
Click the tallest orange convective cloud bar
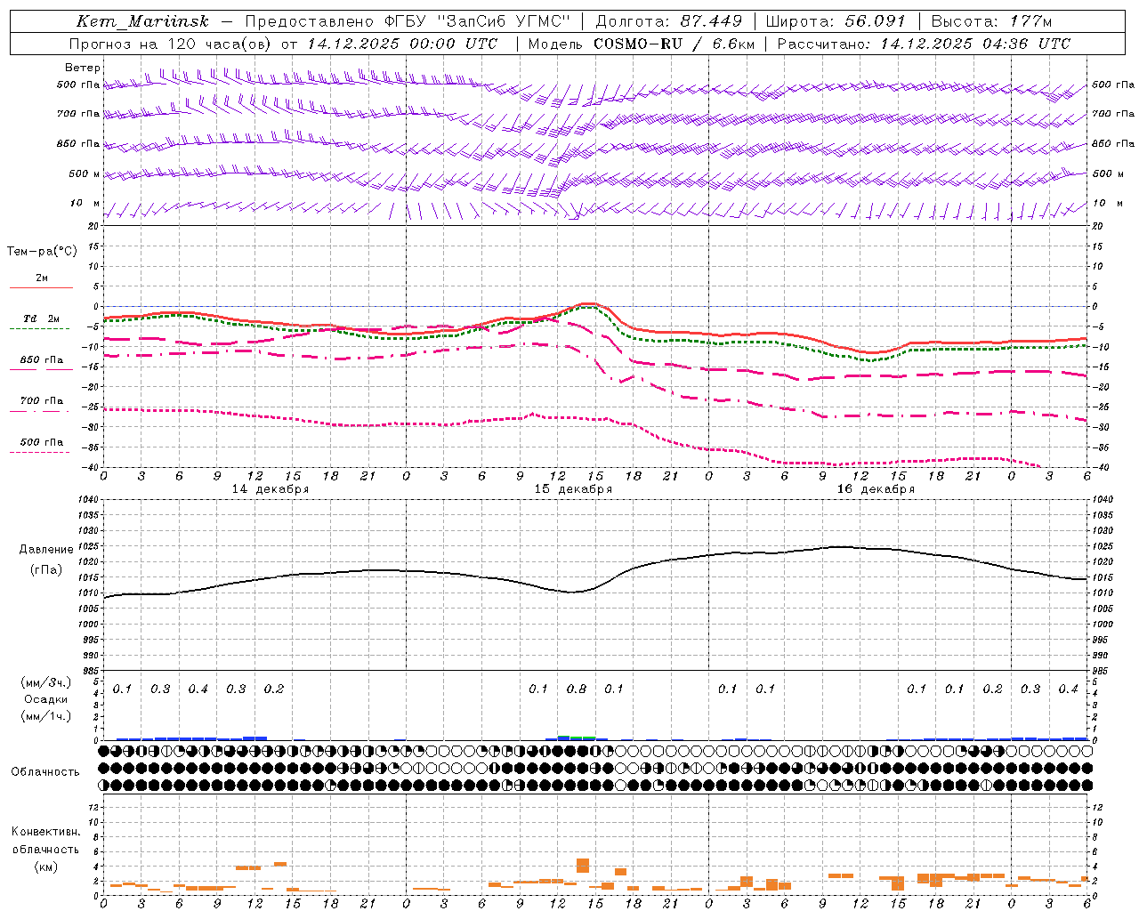point(583,865)
